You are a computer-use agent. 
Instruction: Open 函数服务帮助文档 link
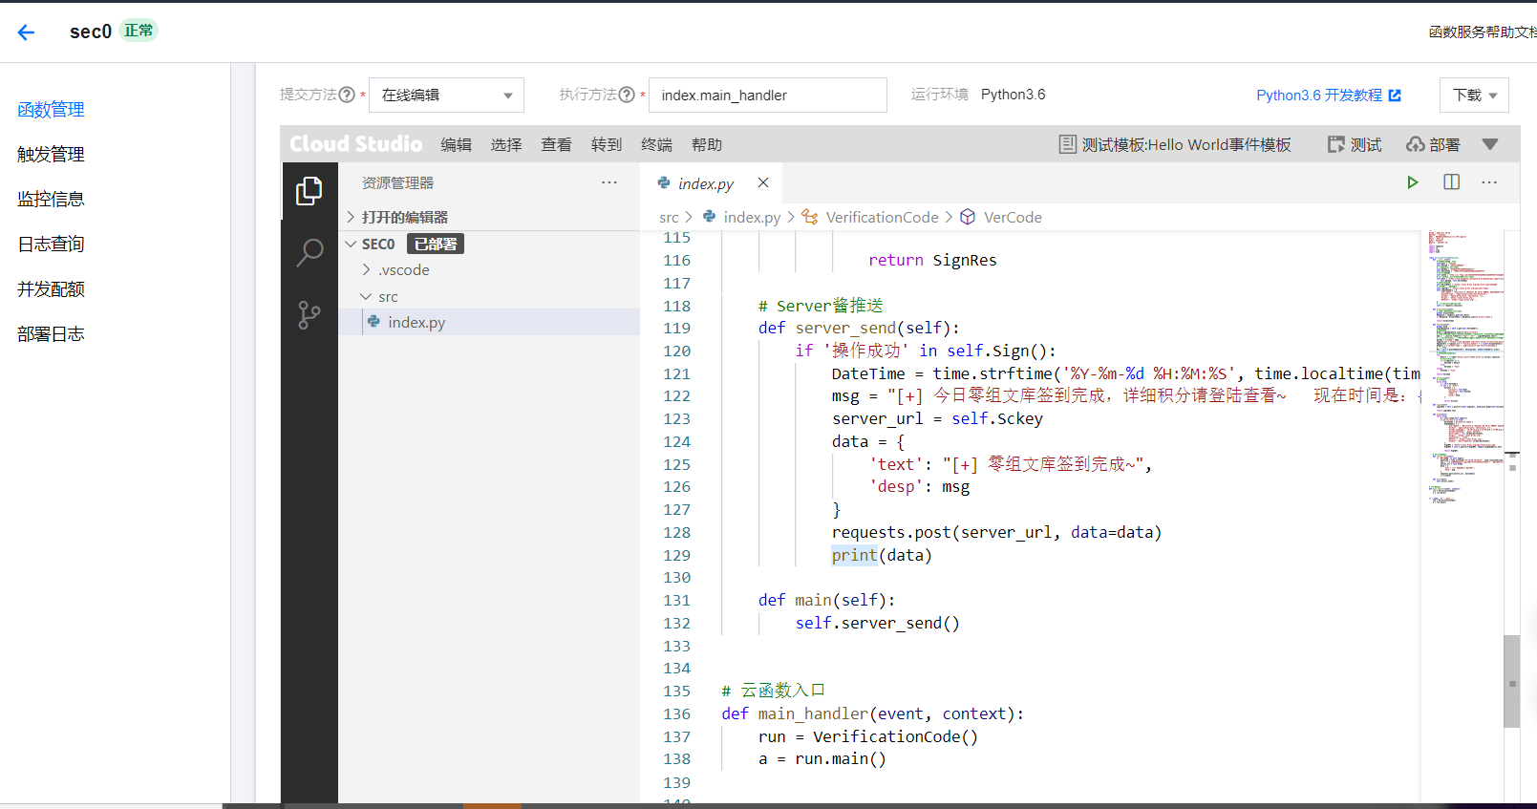click(1483, 32)
